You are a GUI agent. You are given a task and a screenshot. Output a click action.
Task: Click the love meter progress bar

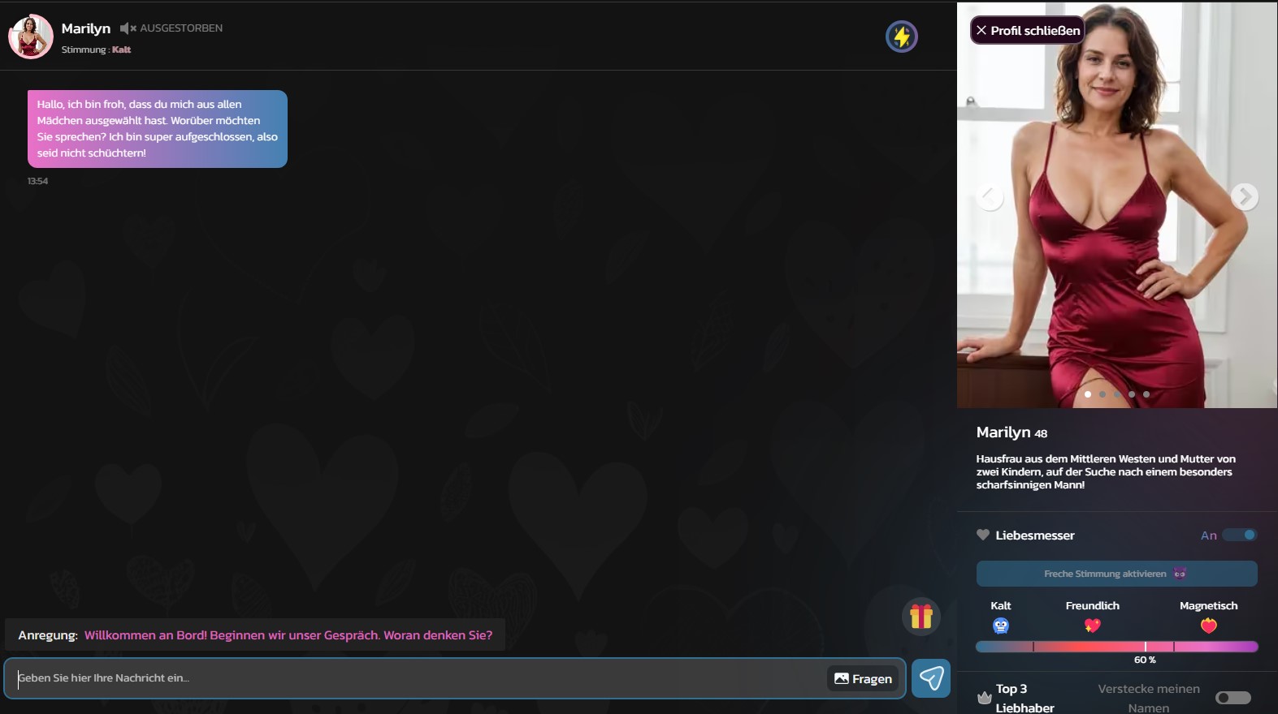1116,647
